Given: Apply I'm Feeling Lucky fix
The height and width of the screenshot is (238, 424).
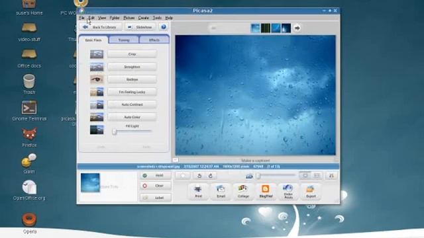Looking at the screenshot, I should [132, 92].
